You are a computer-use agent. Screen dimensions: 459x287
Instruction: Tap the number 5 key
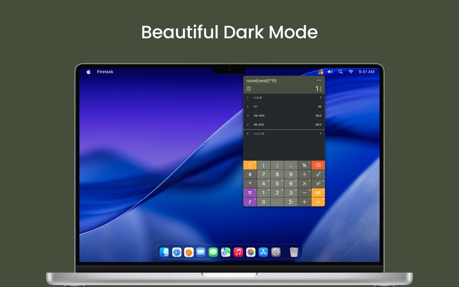(x=277, y=183)
